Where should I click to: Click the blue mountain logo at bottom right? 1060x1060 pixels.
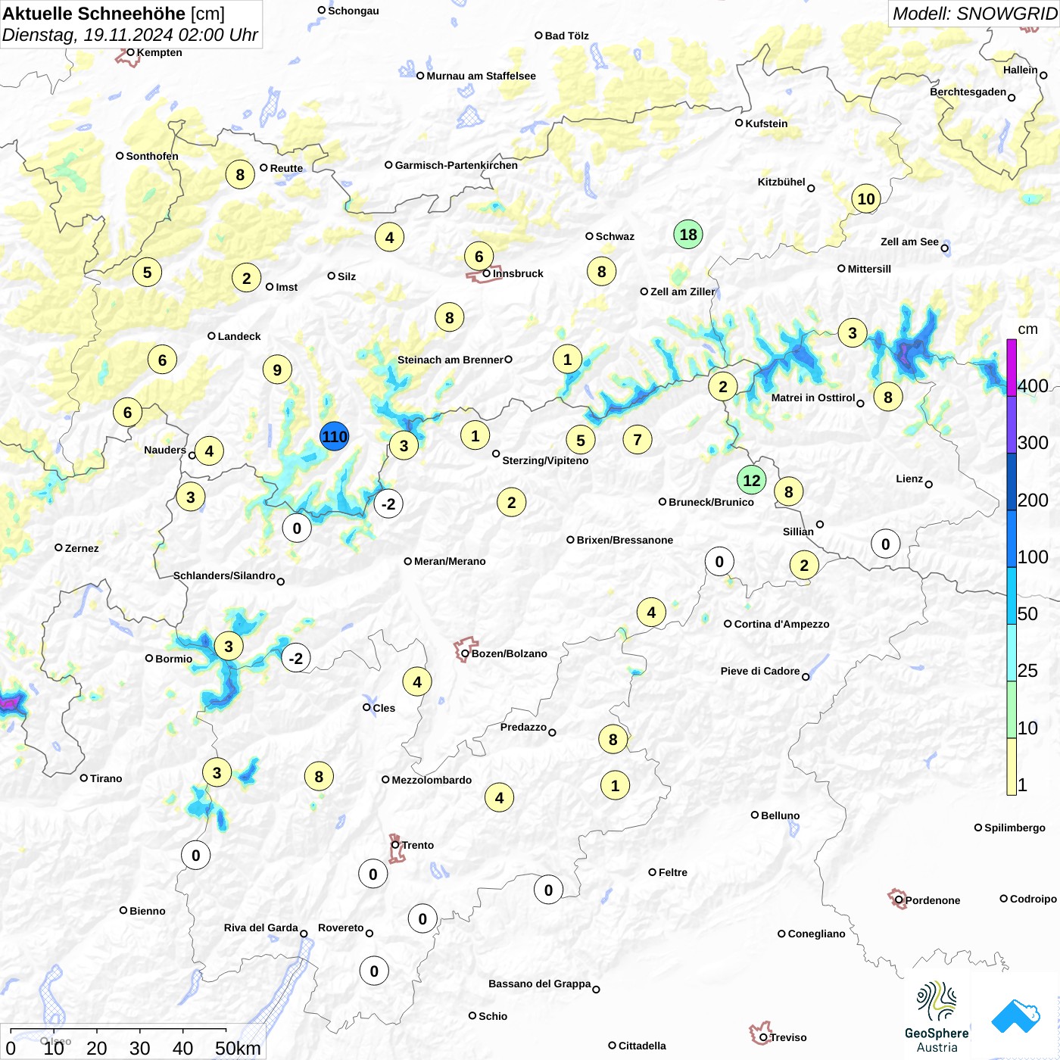point(1015,1016)
